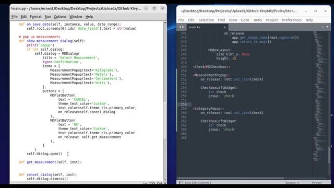Click Sublime horizontal scrollbar thumb
Image resolution: width=334 pixels, height=188 pixels.
click(x=231, y=178)
